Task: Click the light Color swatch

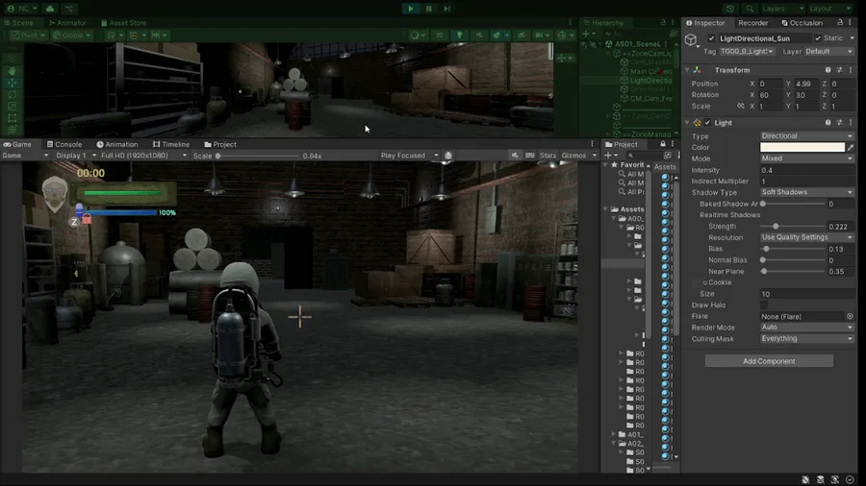Action: [x=802, y=147]
